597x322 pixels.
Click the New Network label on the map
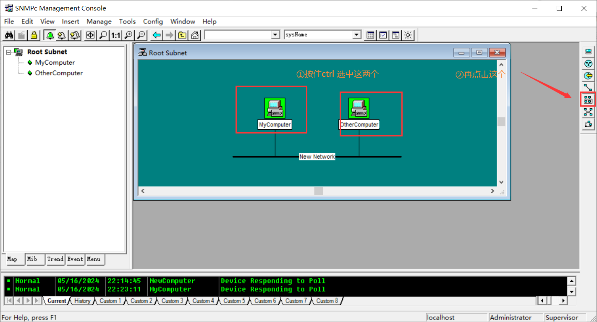317,157
